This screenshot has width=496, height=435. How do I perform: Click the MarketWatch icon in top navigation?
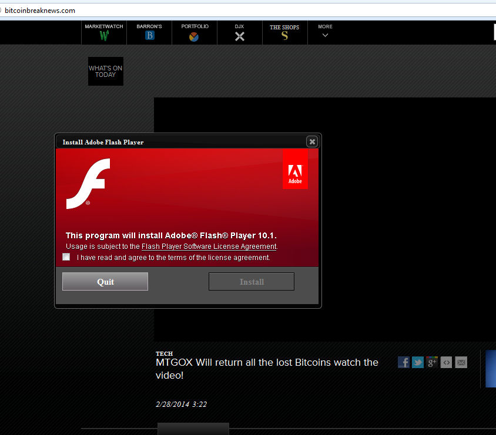pos(104,35)
